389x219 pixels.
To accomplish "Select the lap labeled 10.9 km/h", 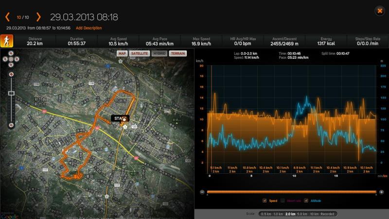I will (x=350, y=169).
